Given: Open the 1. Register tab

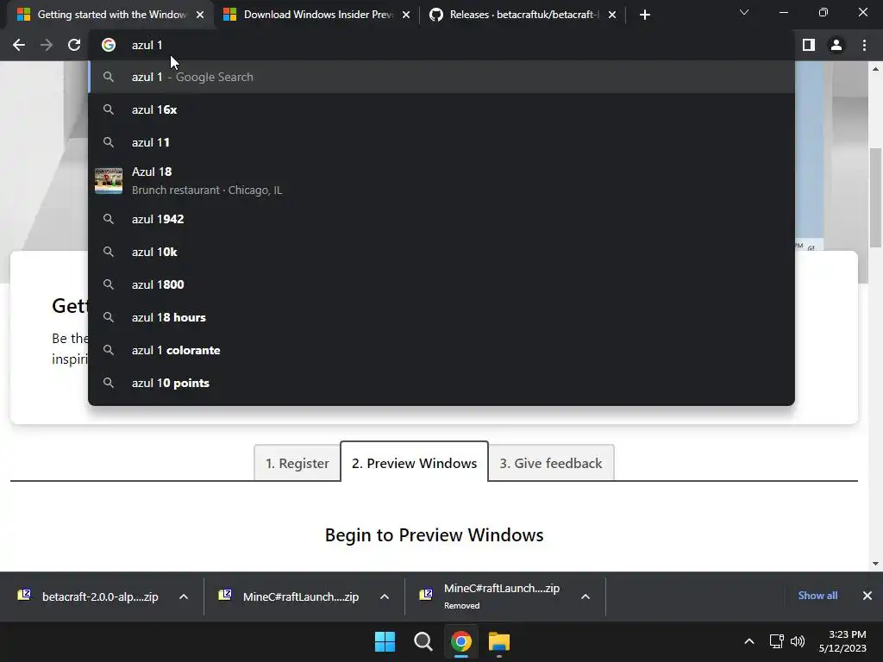Looking at the screenshot, I should [297, 463].
